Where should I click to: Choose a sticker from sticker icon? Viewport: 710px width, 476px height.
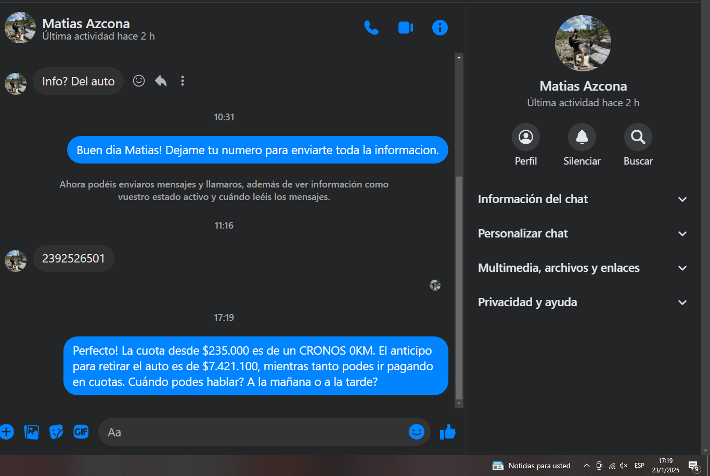(x=56, y=432)
